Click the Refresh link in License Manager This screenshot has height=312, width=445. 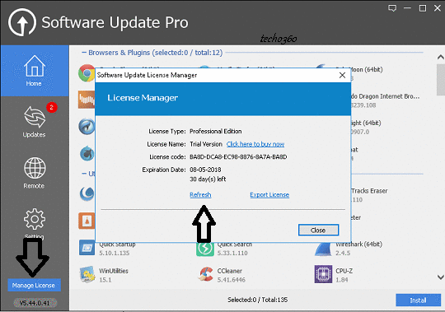click(x=200, y=194)
